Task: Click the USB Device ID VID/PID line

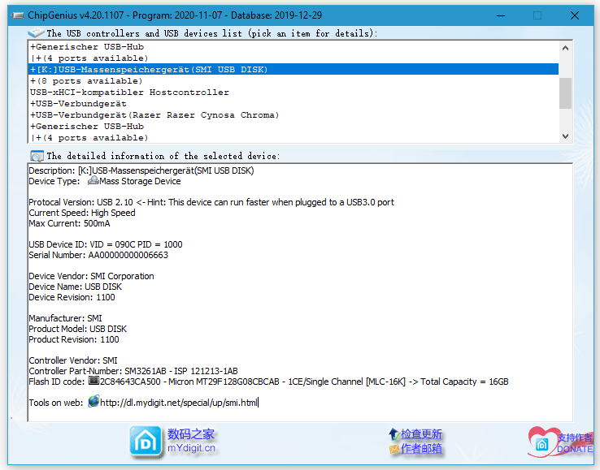Action: pos(106,244)
